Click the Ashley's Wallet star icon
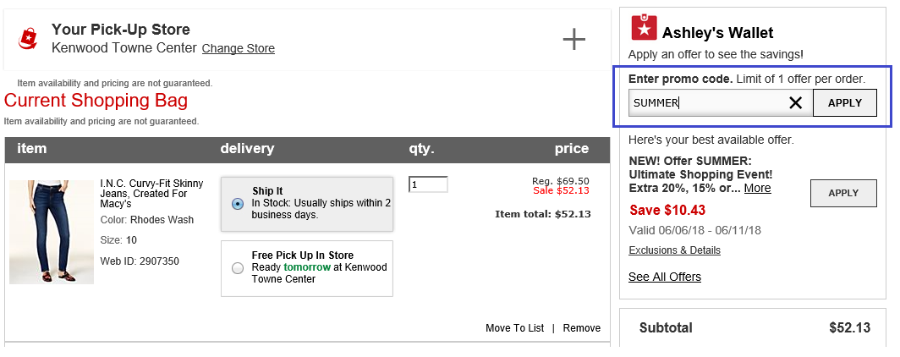This screenshot has height=357, width=900. click(x=645, y=27)
